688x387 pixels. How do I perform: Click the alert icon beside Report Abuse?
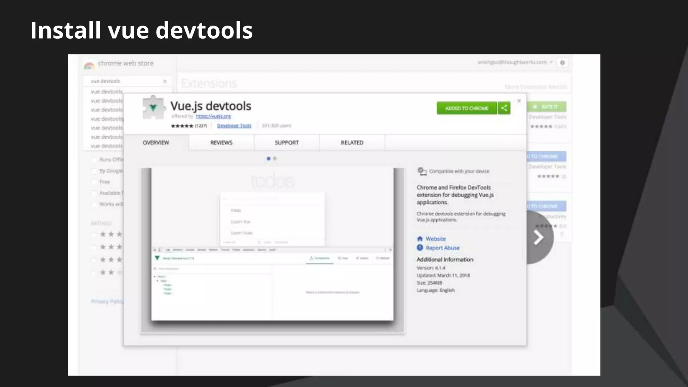point(420,248)
